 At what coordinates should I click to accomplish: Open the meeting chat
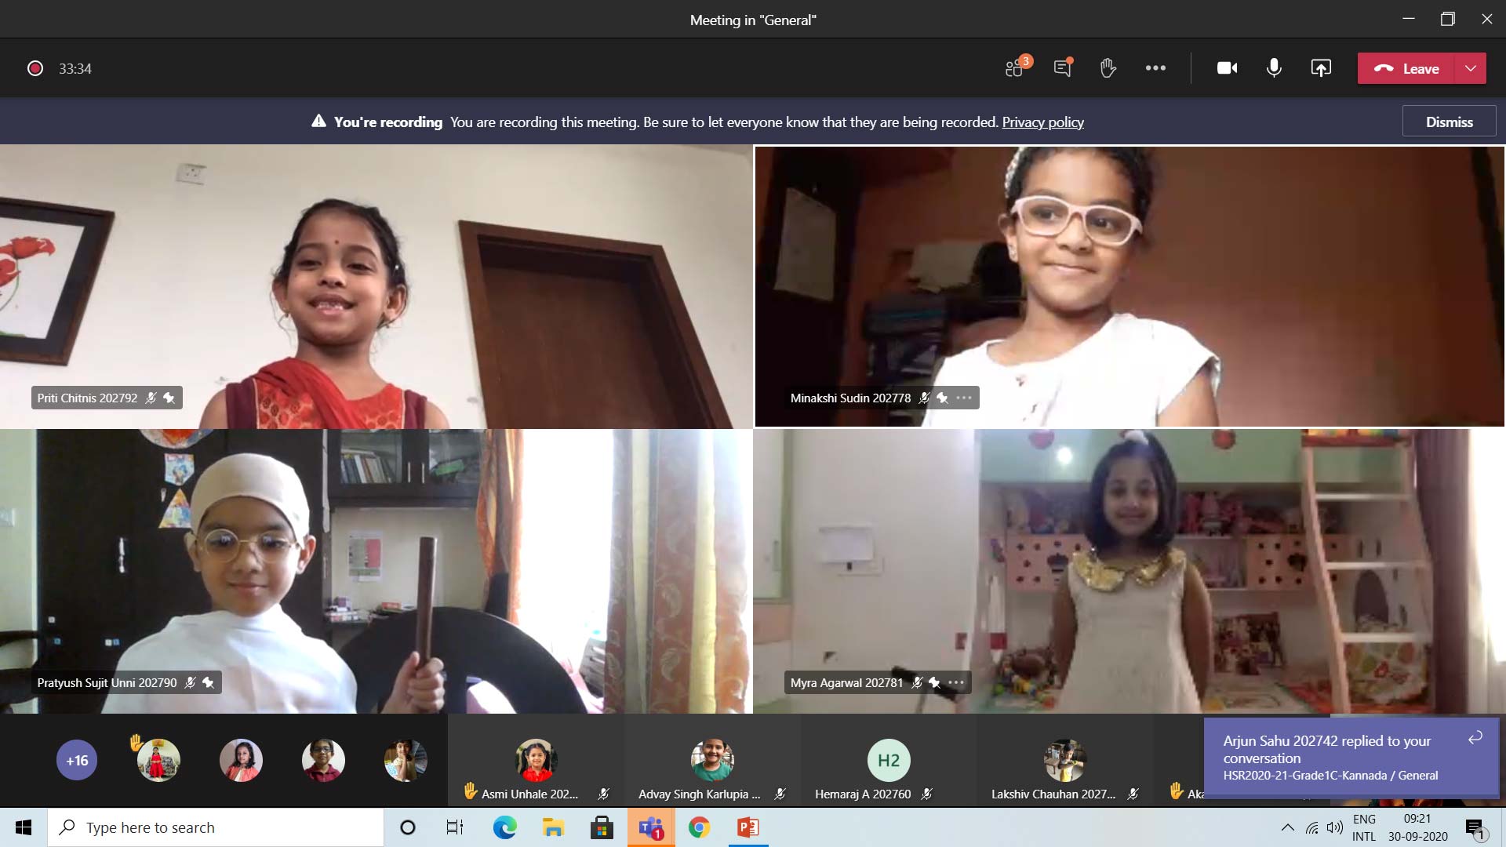1063,67
